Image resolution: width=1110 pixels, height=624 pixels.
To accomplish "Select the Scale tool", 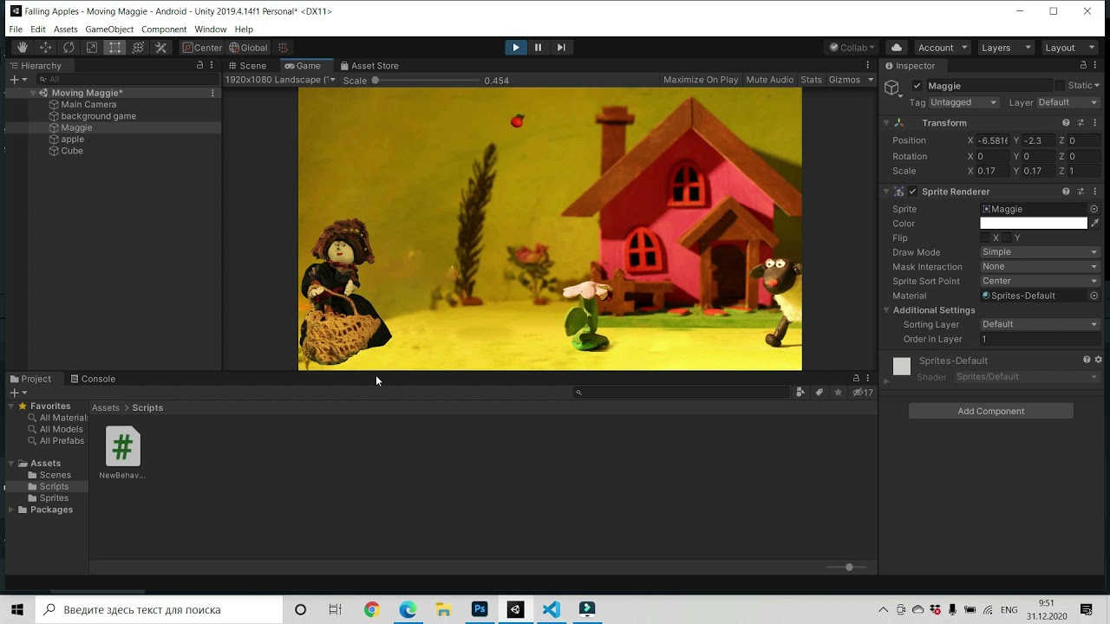I will tap(92, 48).
